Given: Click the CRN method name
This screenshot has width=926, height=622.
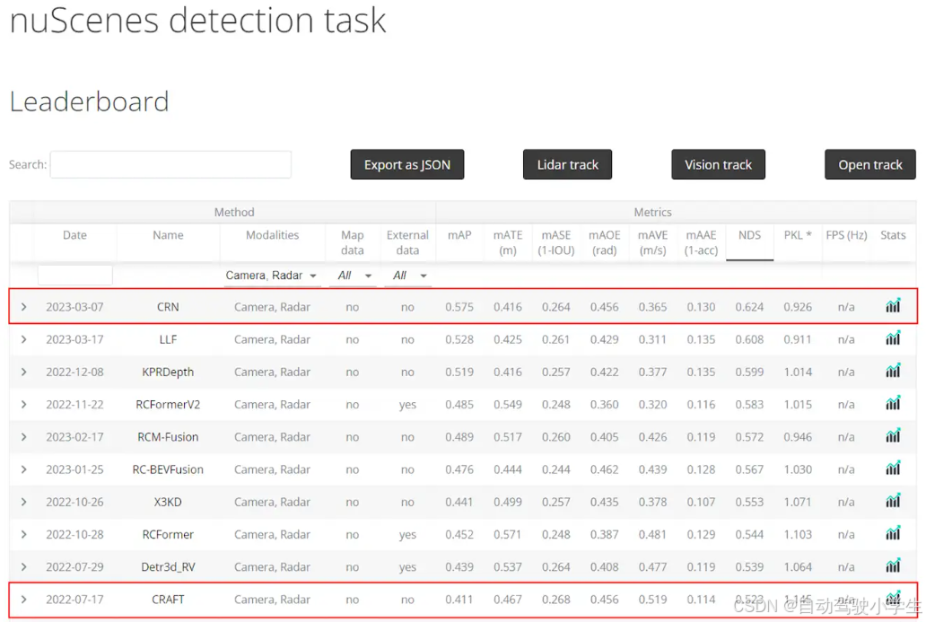Looking at the screenshot, I should pos(168,307).
